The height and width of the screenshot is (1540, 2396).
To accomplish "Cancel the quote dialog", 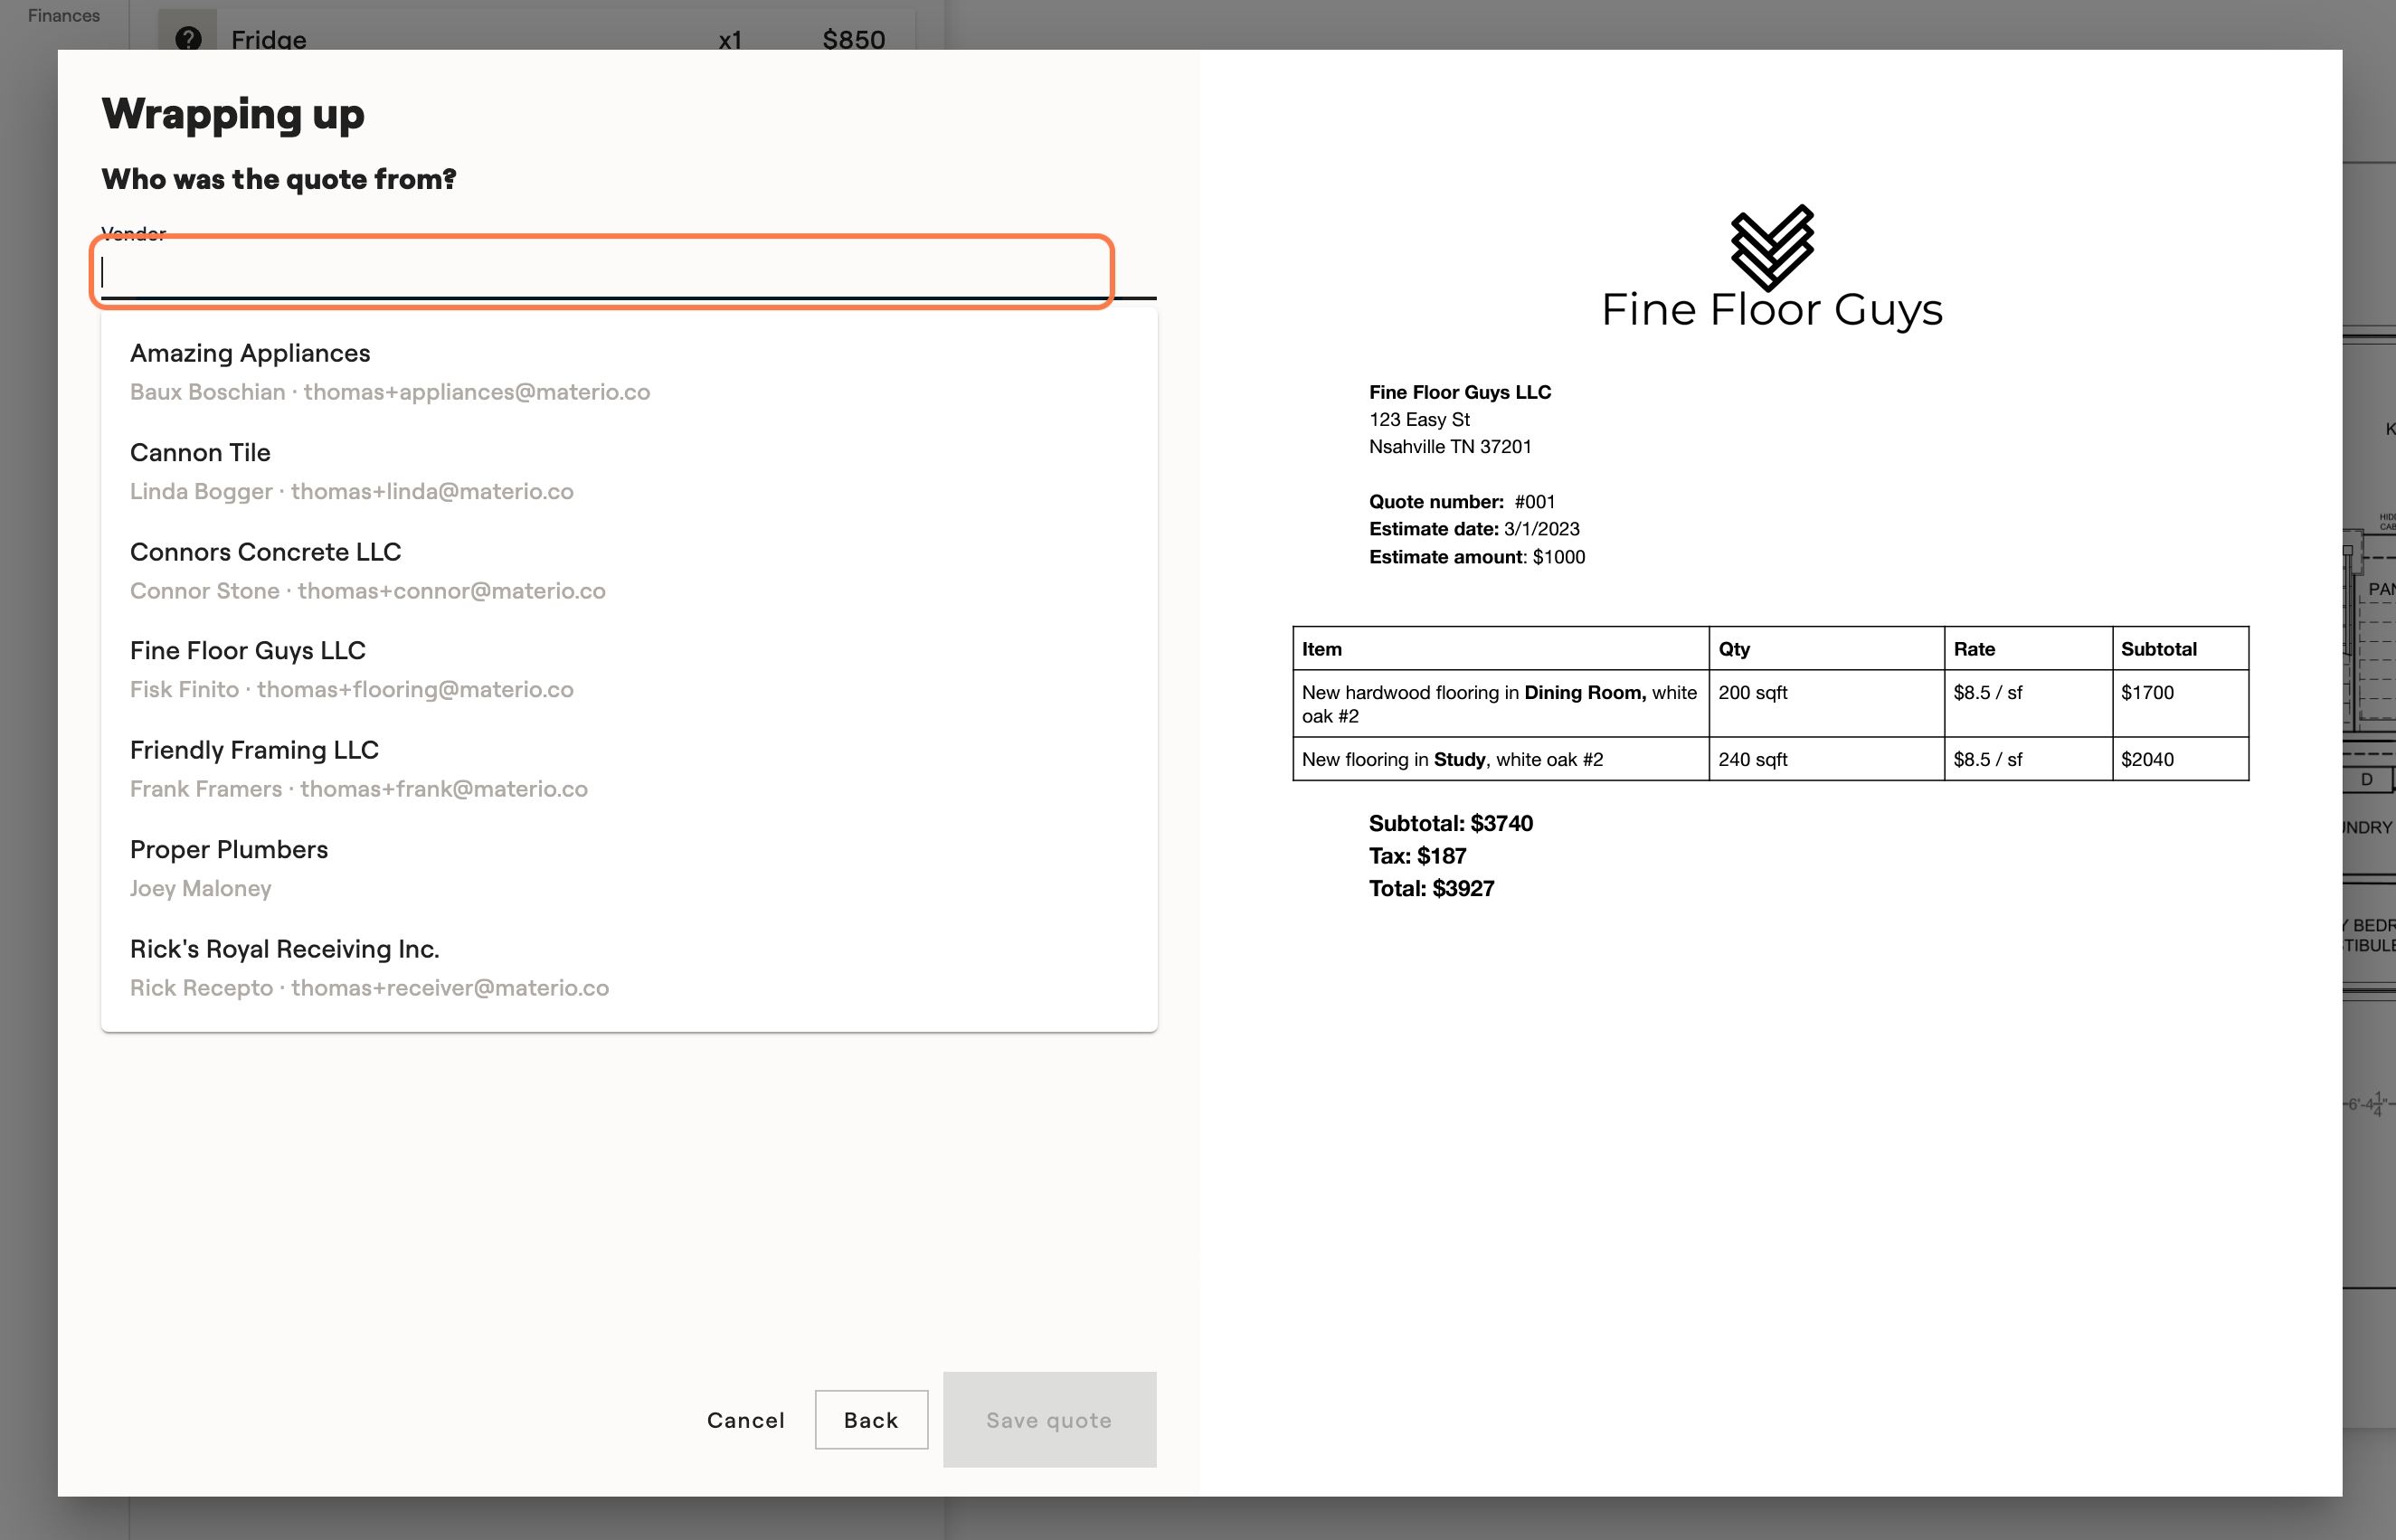I will (746, 1420).
